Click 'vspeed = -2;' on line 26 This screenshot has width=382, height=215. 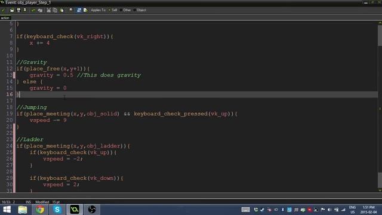[x=63, y=159]
